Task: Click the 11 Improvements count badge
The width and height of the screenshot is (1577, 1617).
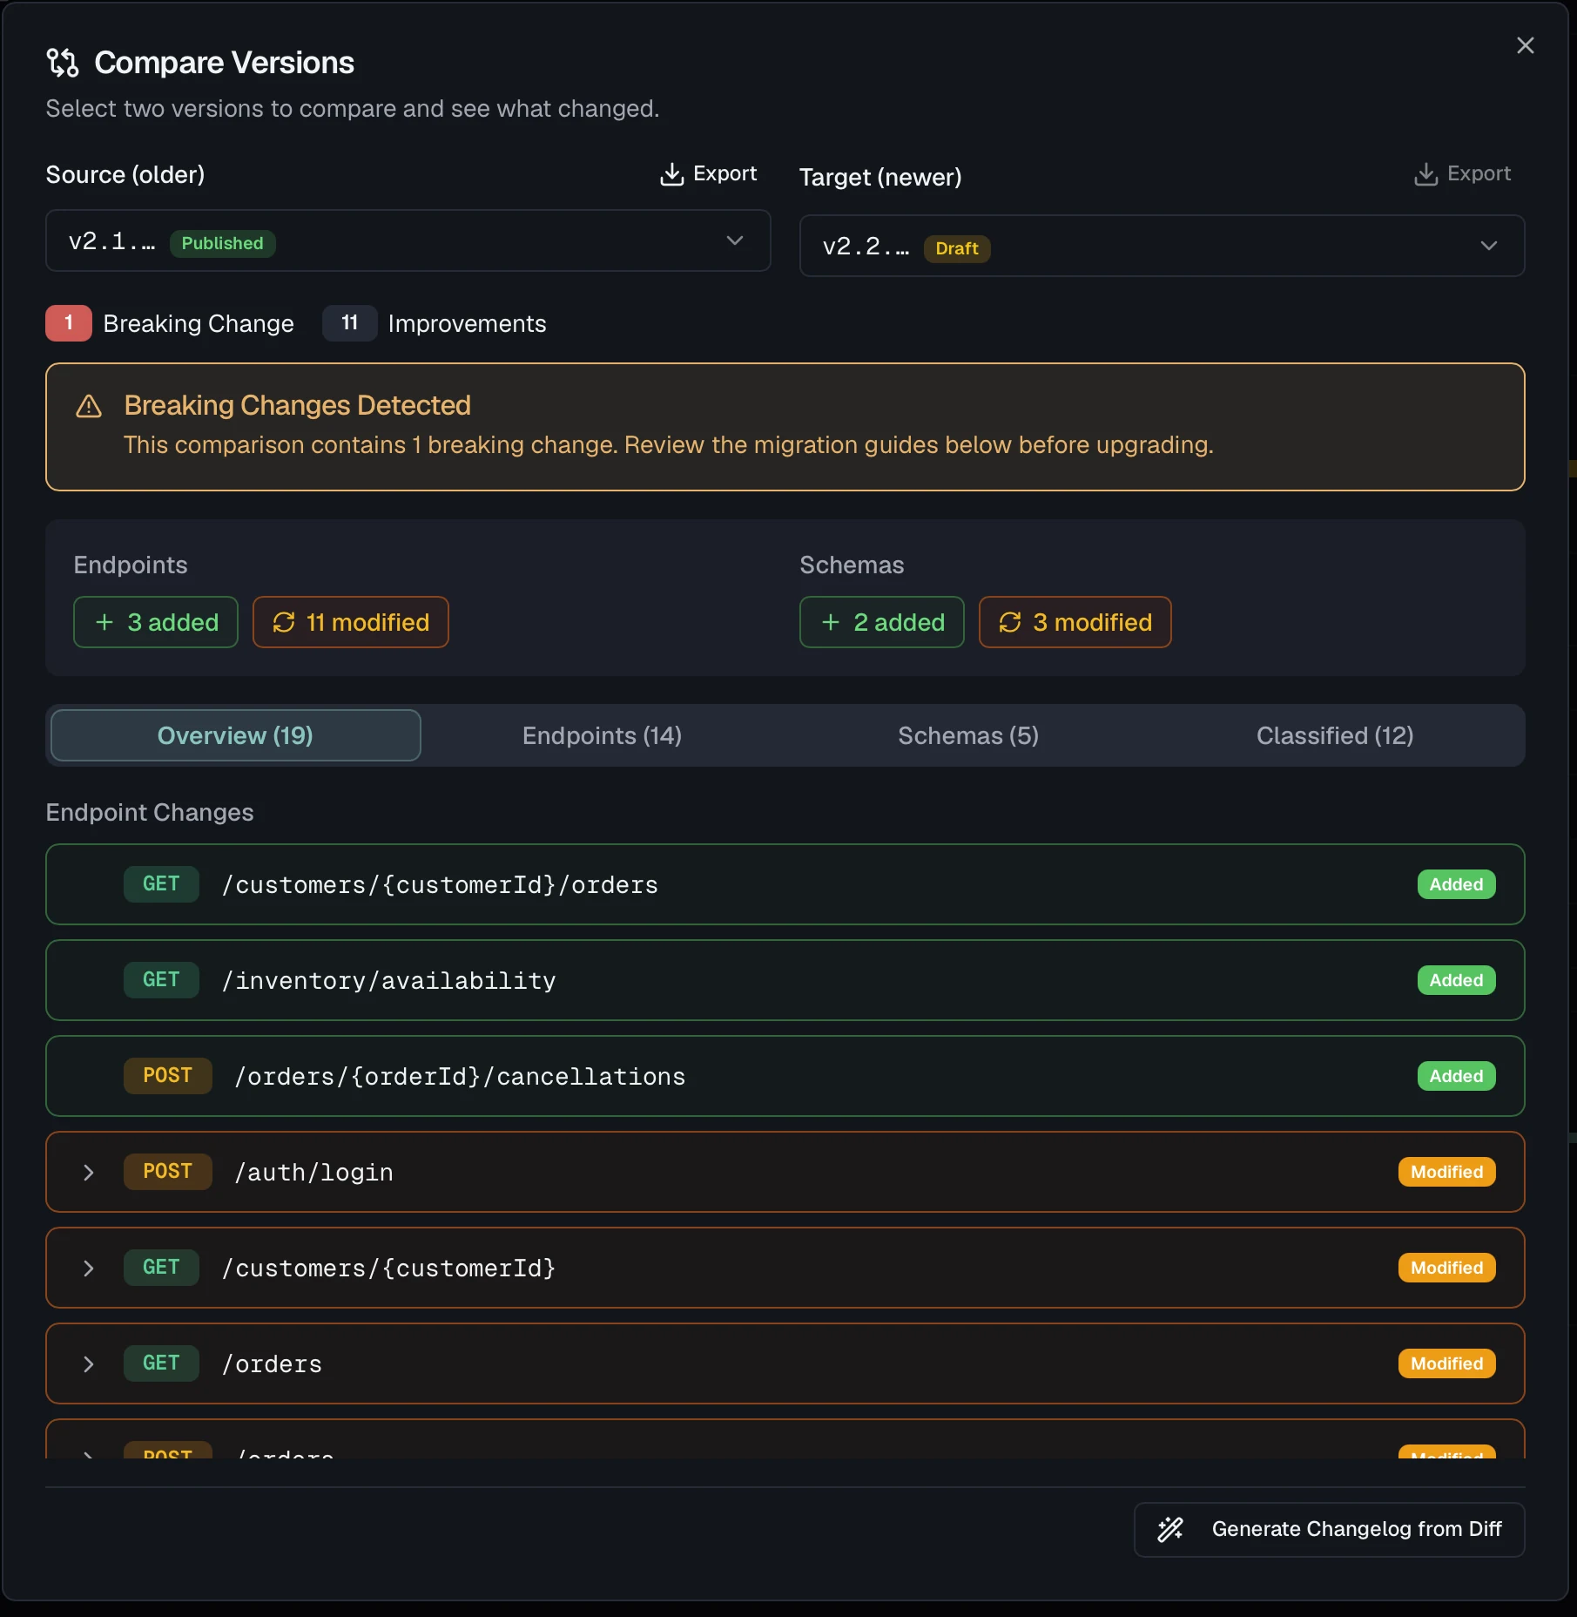Action: (349, 323)
